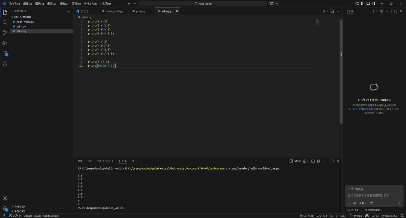406x218 pixels.
Task: Open the Source Control view
Action: coord(5,33)
